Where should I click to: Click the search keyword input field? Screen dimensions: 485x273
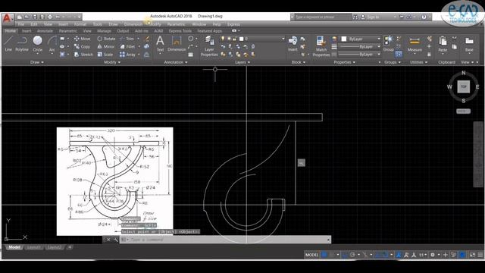point(324,17)
